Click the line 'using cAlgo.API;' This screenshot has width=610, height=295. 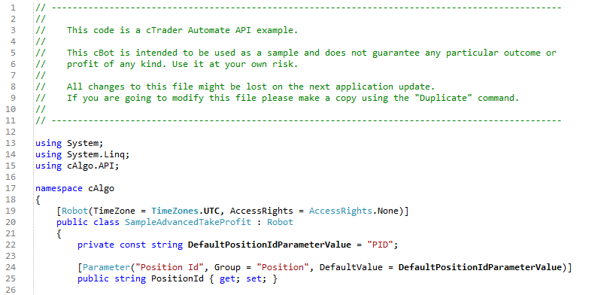pos(77,166)
